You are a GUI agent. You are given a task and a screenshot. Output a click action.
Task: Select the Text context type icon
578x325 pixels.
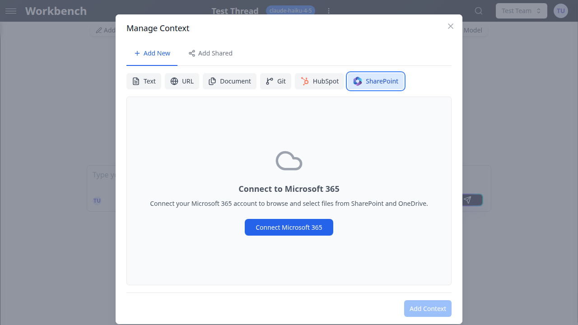click(x=137, y=81)
